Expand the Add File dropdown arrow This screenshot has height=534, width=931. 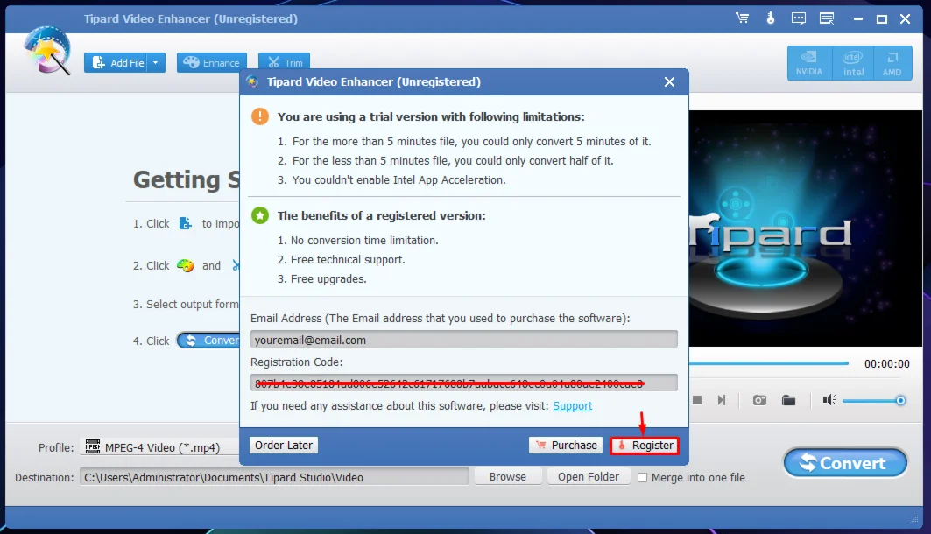point(156,62)
